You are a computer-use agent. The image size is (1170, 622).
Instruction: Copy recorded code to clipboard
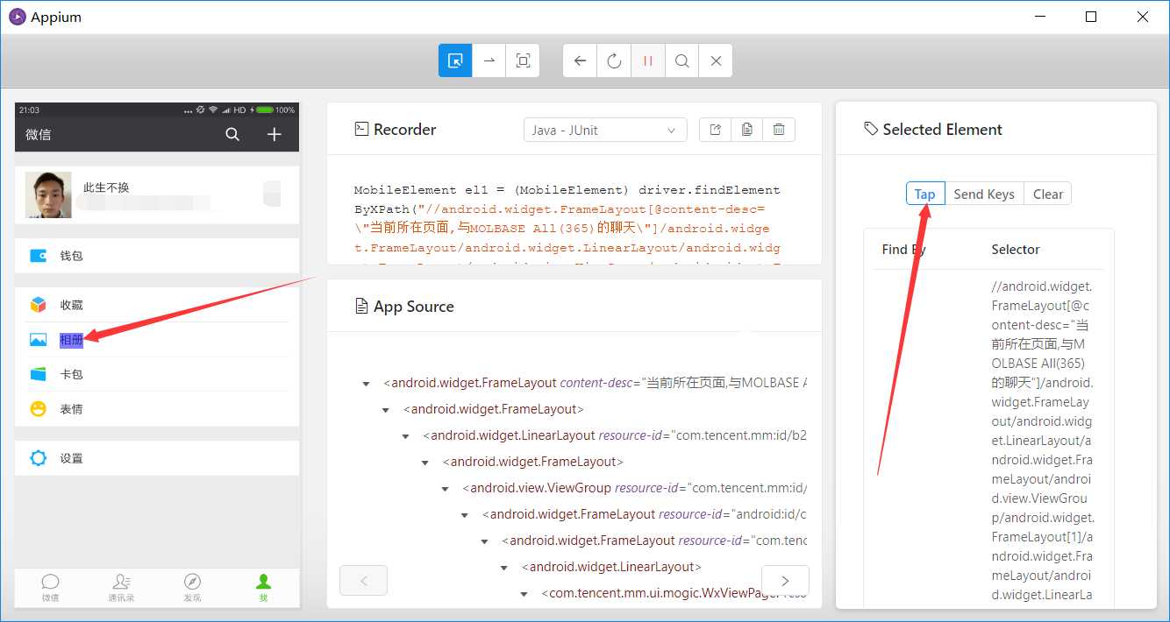pyautogui.click(x=746, y=130)
